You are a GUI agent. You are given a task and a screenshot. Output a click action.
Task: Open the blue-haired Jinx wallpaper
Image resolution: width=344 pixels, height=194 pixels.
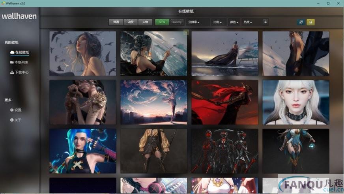[83, 151]
